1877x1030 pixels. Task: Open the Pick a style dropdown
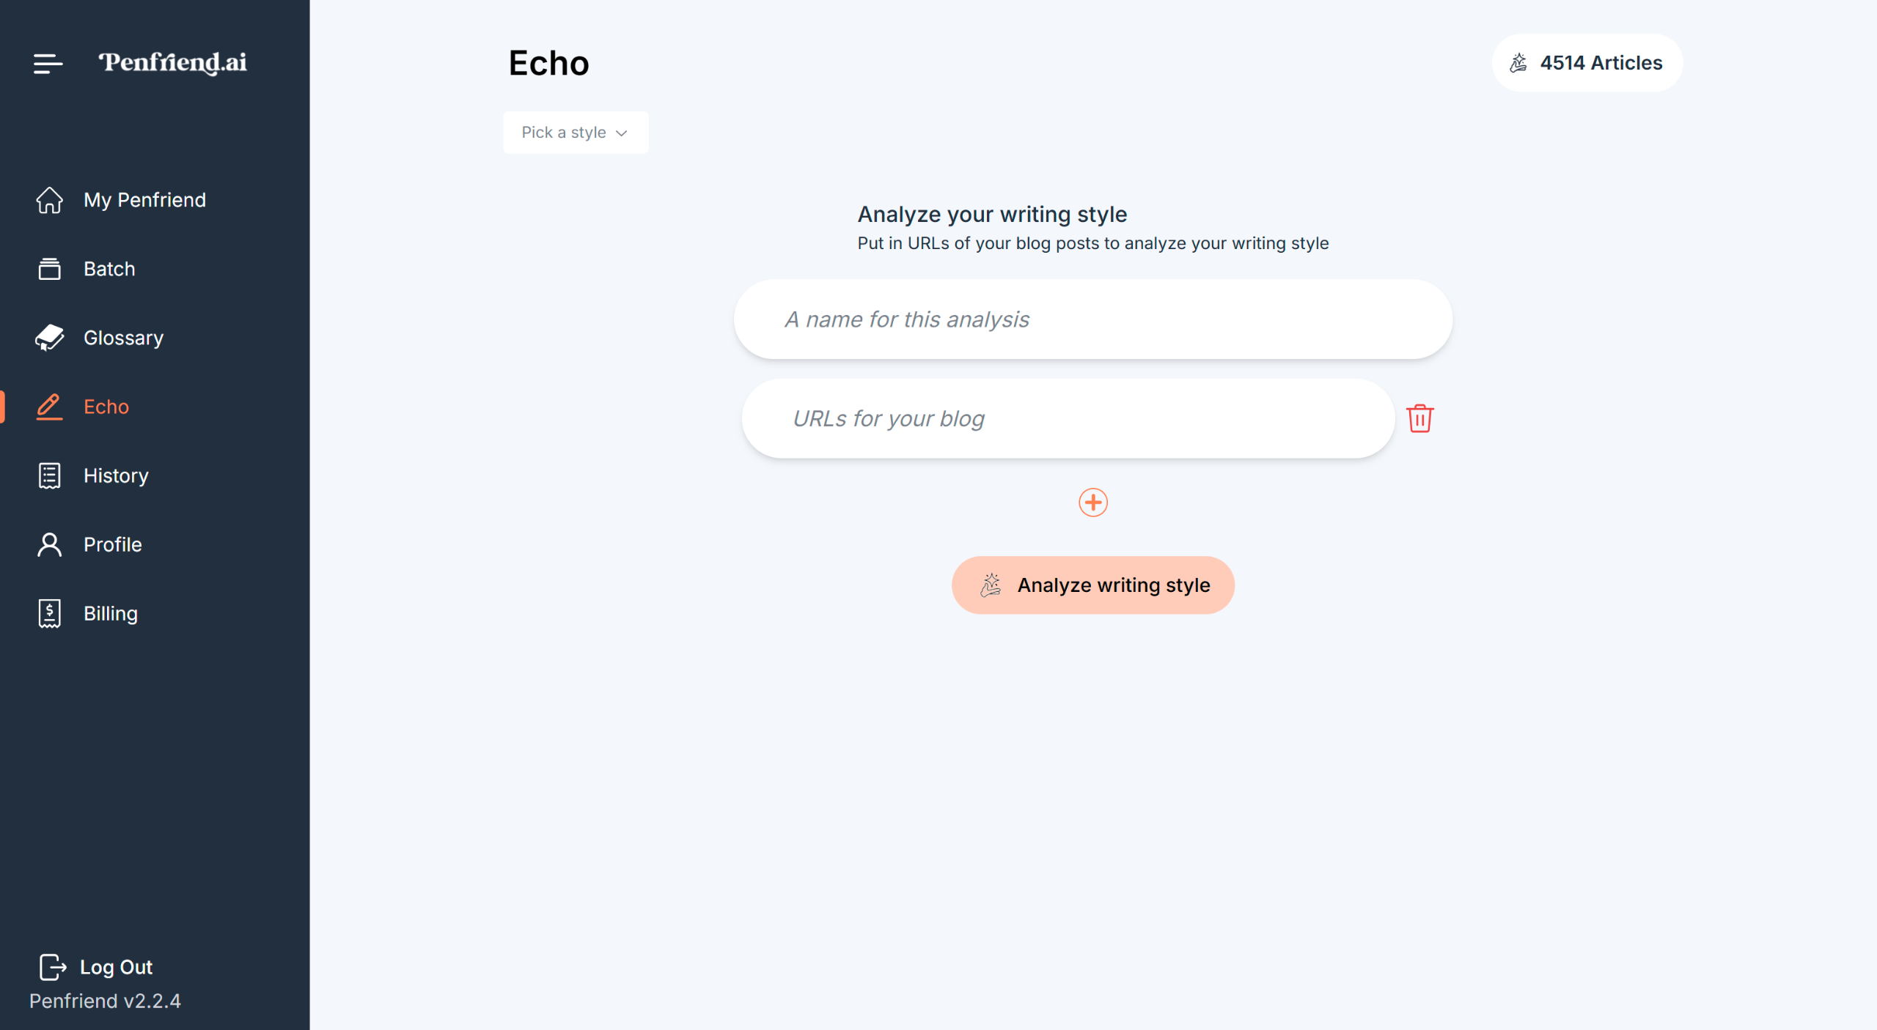click(576, 133)
